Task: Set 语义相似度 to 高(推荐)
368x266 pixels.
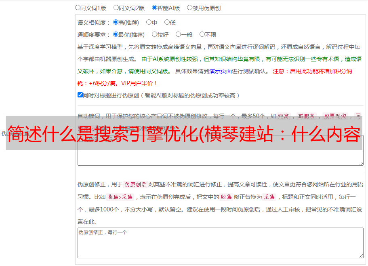Action: click(x=116, y=22)
